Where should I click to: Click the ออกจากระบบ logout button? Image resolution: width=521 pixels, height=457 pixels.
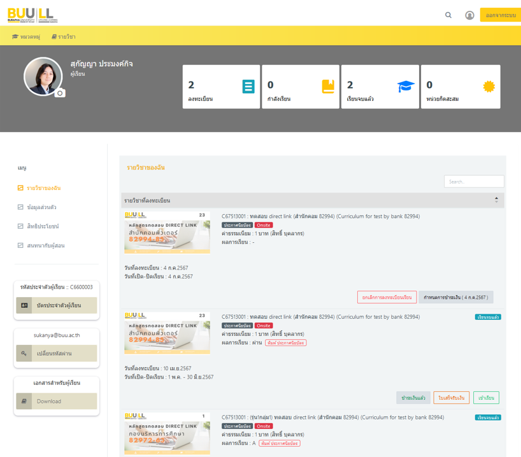500,15
